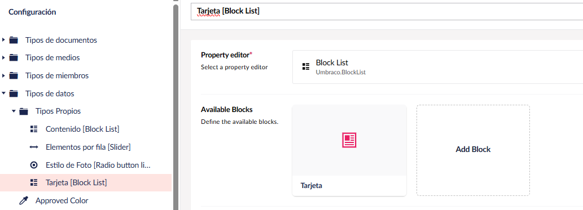Click the radio icon beside Estilo de Foto
Image resolution: width=583 pixels, height=210 pixels.
pyautogui.click(x=34, y=165)
